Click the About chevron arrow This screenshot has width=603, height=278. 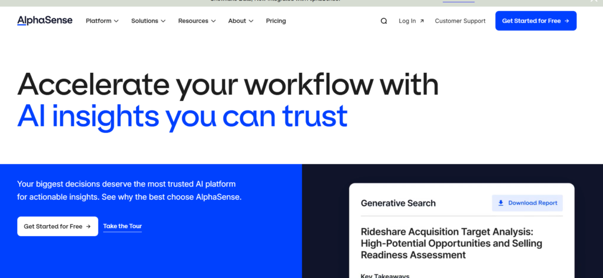pos(251,21)
